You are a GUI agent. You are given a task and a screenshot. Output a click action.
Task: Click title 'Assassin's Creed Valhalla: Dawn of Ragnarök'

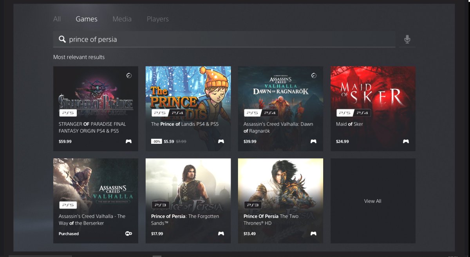(x=278, y=127)
